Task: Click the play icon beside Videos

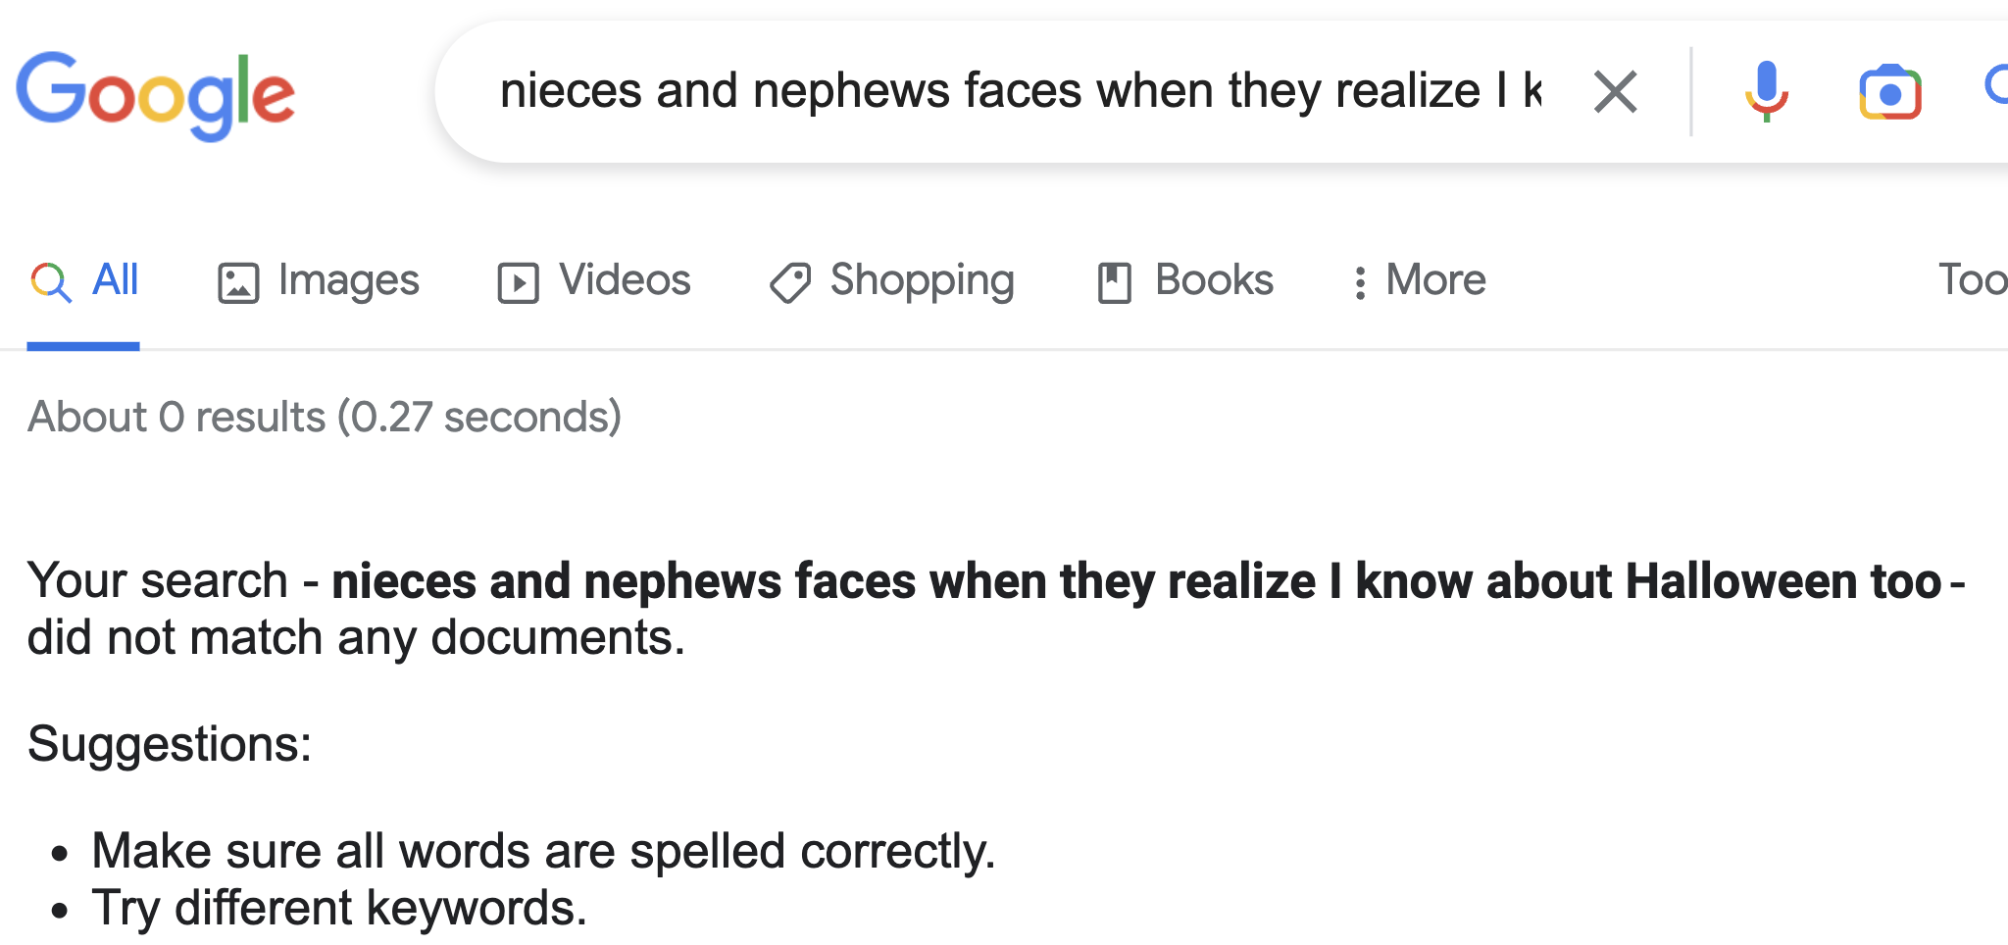Action: point(518,283)
